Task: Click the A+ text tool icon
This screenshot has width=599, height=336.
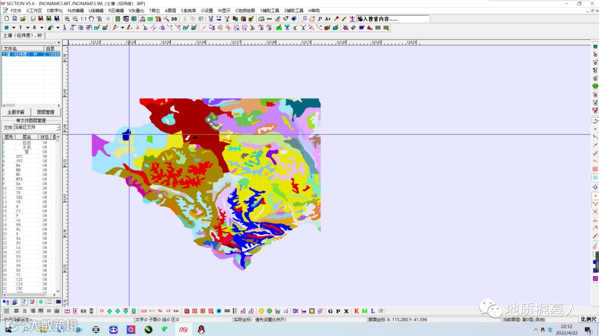Action: pos(328,19)
